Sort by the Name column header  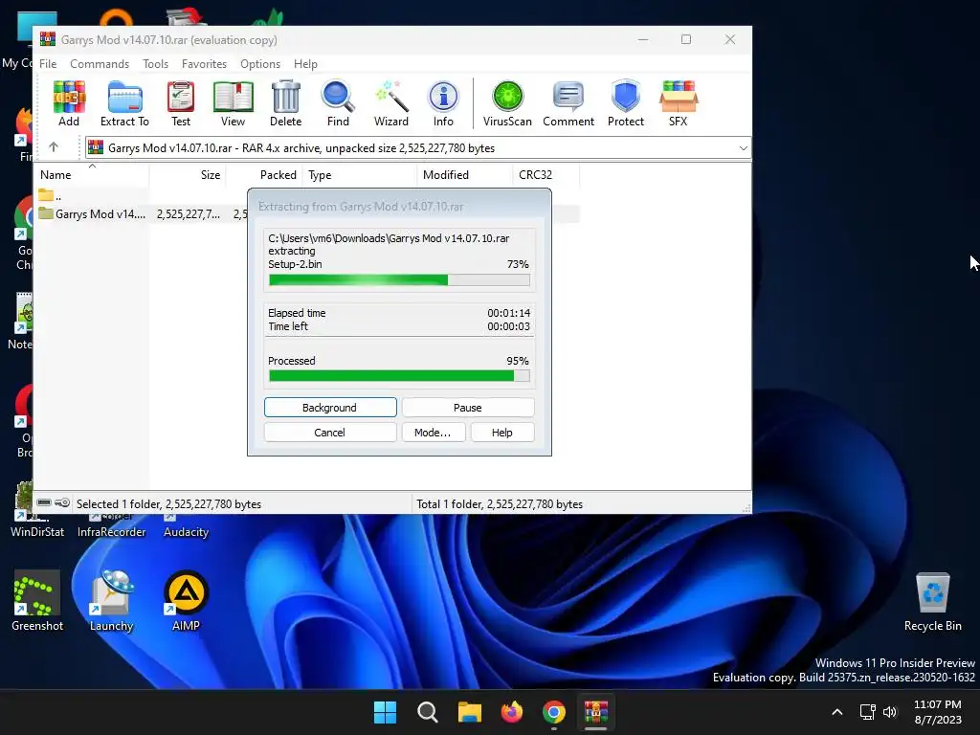point(91,175)
